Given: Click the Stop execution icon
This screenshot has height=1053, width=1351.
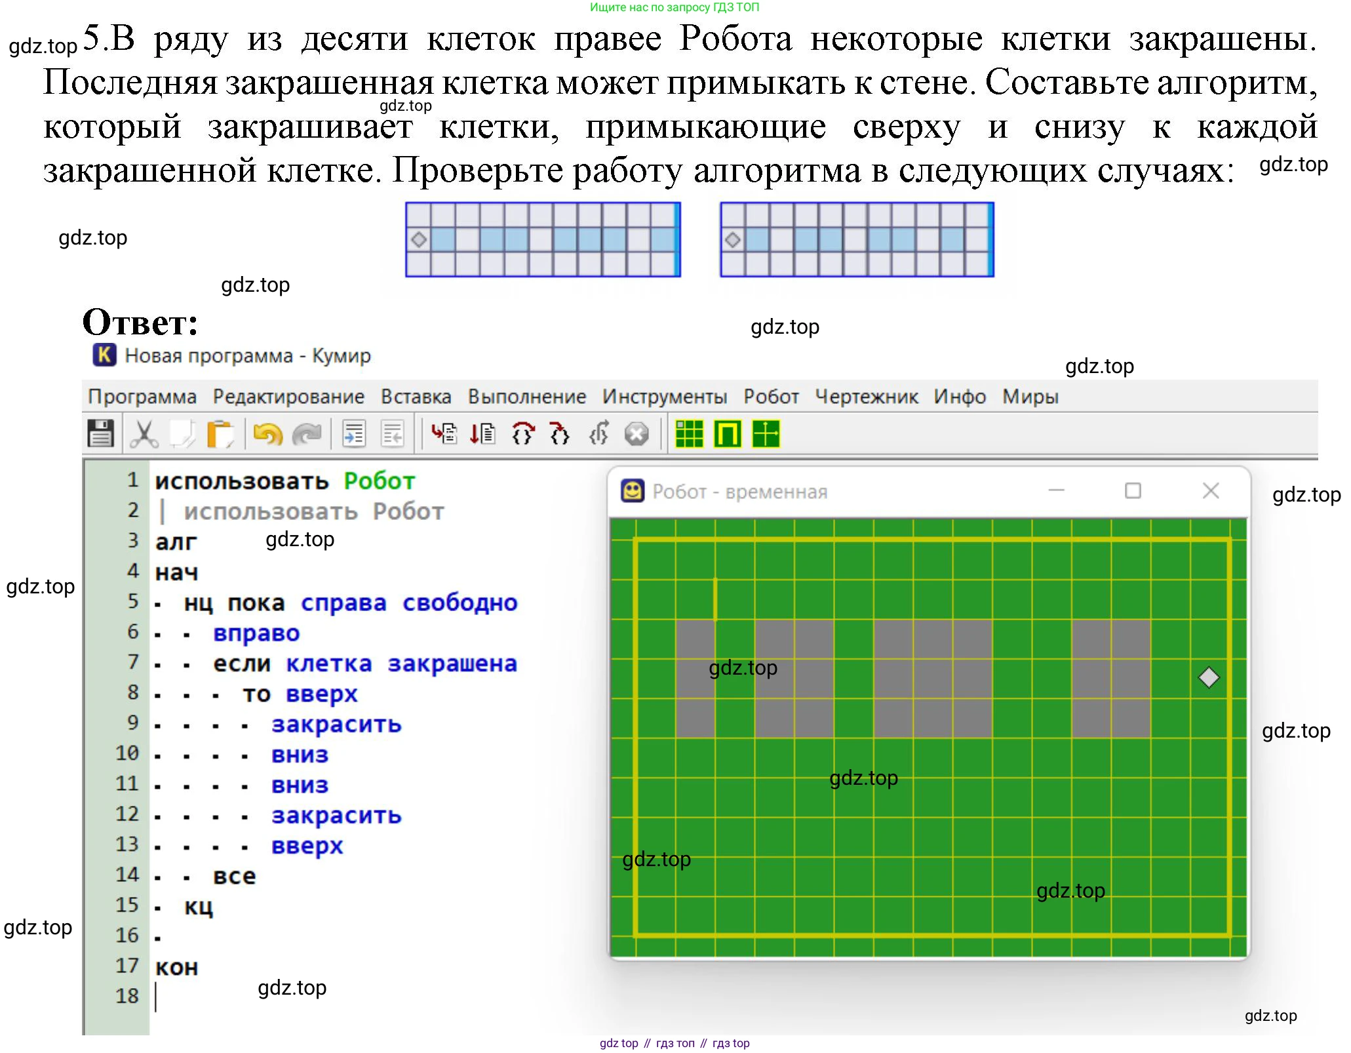Looking at the screenshot, I should click(636, 433).
